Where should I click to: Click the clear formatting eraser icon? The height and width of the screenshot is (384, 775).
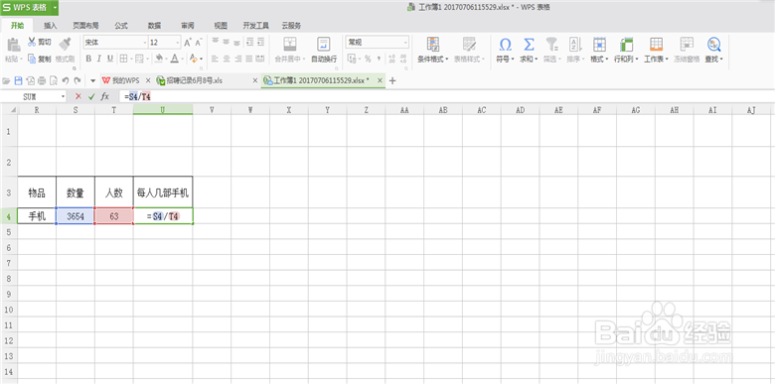[x=194, y=59]
